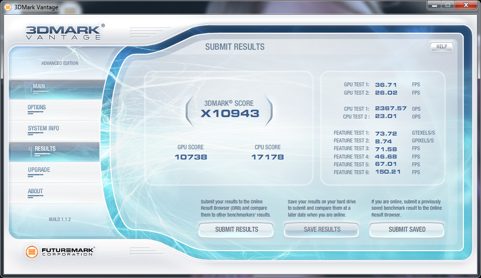481x278 pixels.
Task: Click the Advanced Edition label
Action: (60, 63)
